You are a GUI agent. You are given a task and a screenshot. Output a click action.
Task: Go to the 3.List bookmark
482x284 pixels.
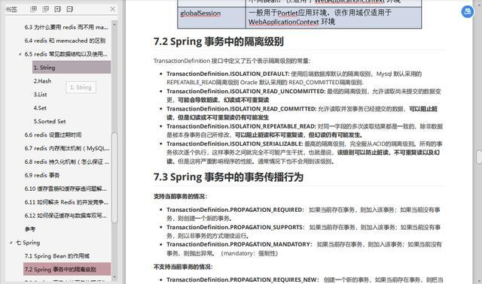(40, 95)
